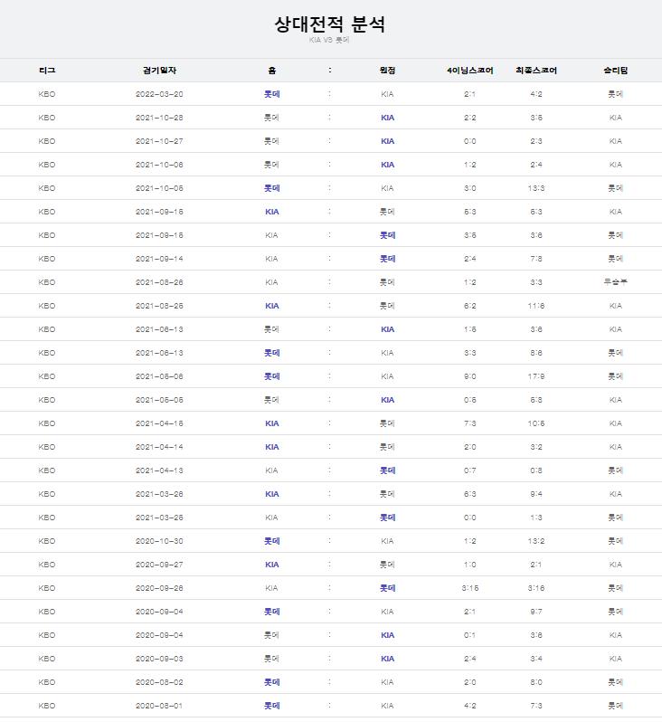Click the 최종스코어 column header
Screen dimensions: 662x722
pyautogui.click(x=536, y=71)
